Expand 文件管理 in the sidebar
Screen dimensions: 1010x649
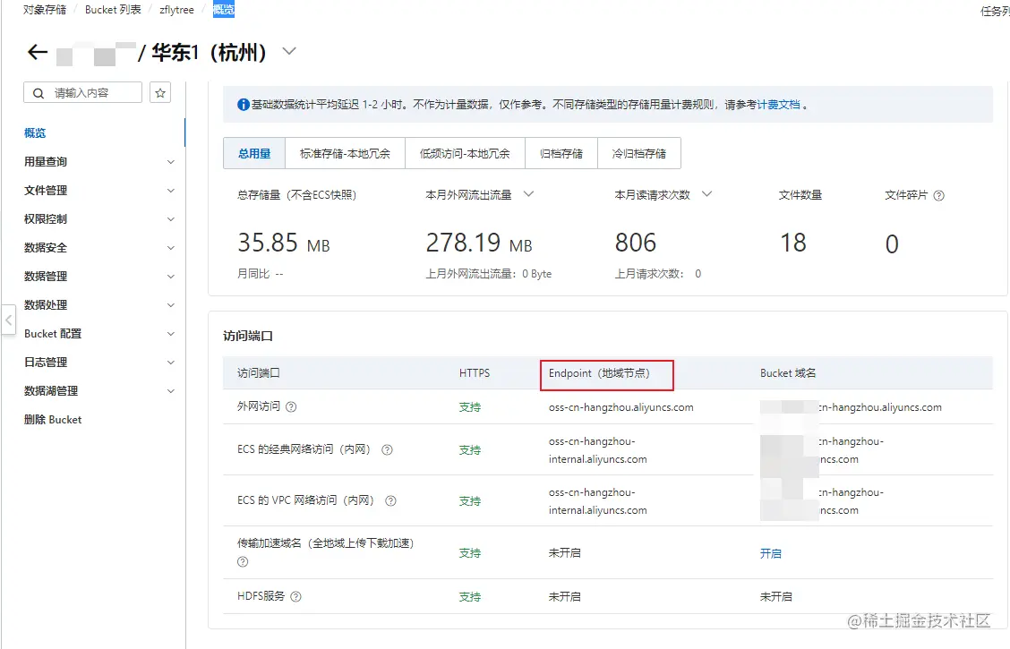(171, 191)
